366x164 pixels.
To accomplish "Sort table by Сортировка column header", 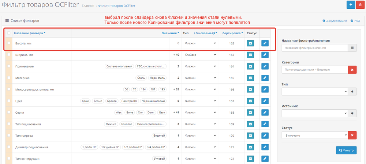I will [x=232, y=33].
